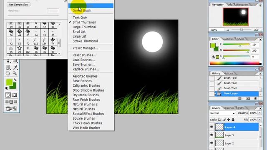Edit the R value field 164
267x150 pixels.
click(255, 45)
